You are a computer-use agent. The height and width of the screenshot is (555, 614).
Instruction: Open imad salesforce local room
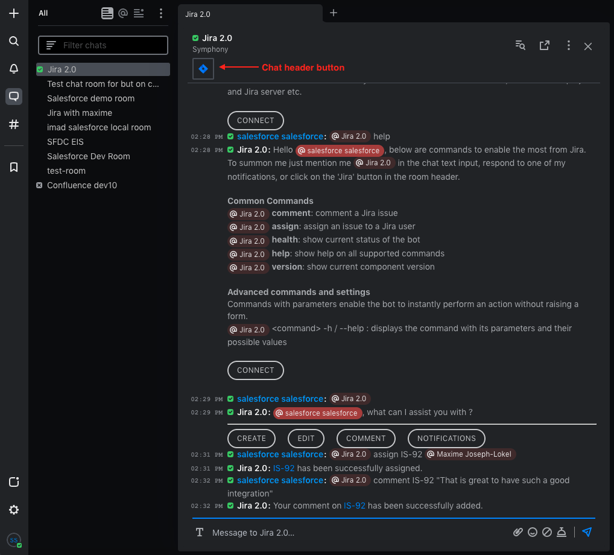tap(103, 127)
